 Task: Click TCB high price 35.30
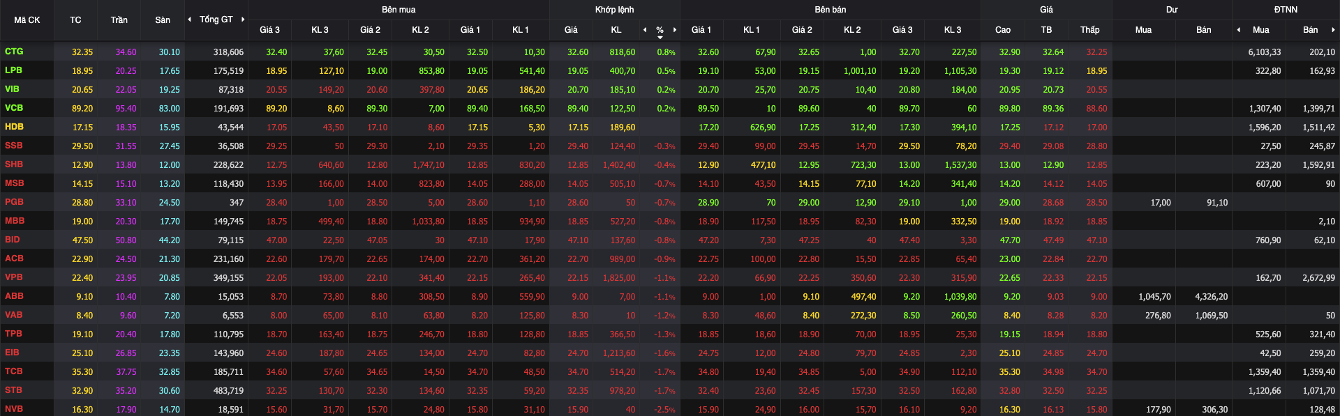[x=1009, y=372]
